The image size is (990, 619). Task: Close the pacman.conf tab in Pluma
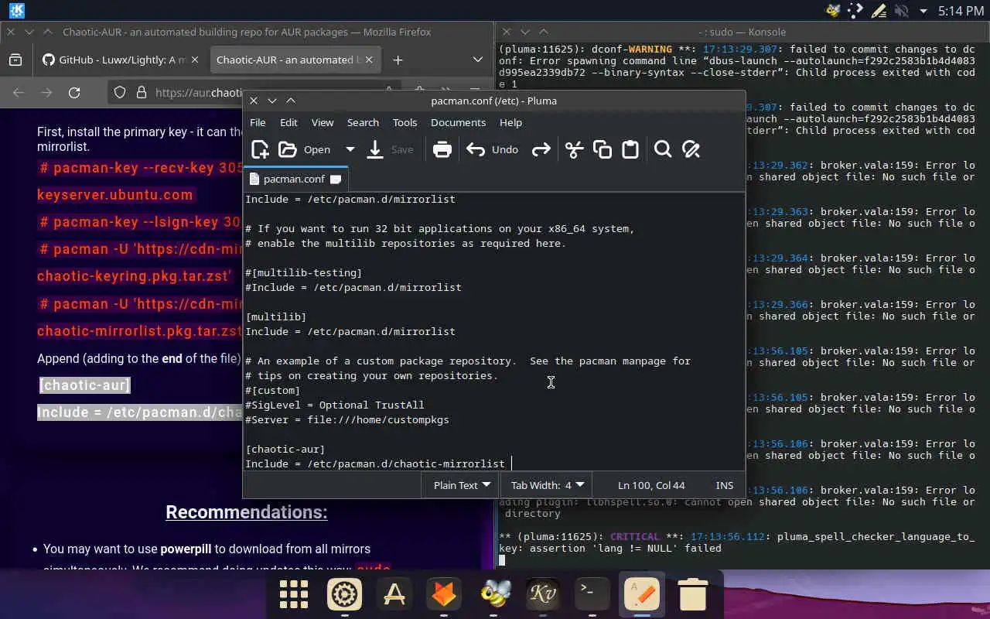click(336, 179)
